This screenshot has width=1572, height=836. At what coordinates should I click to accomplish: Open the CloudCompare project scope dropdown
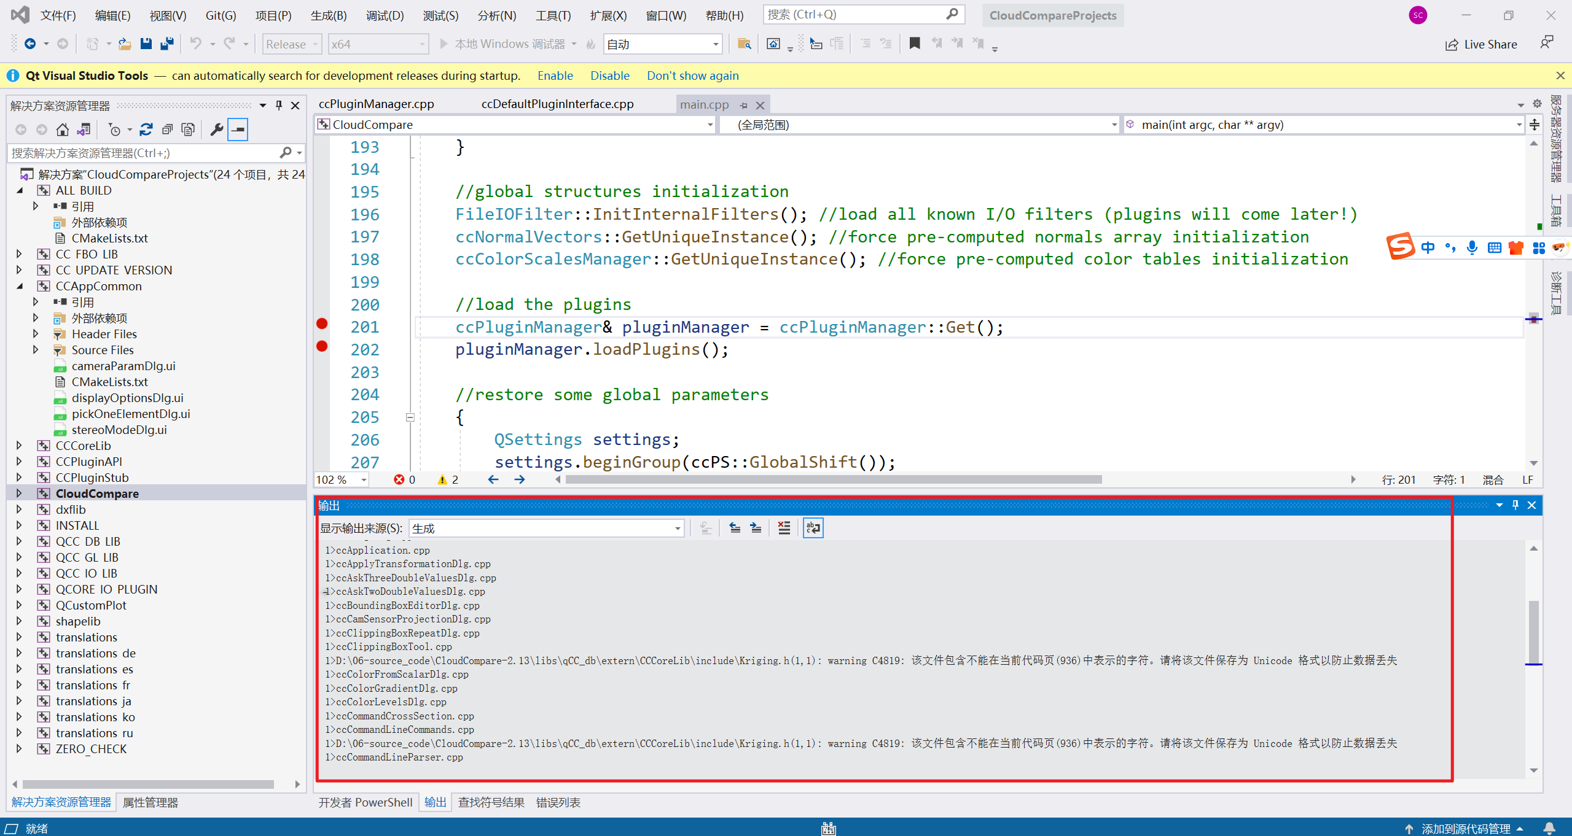[x=515, y=125]
